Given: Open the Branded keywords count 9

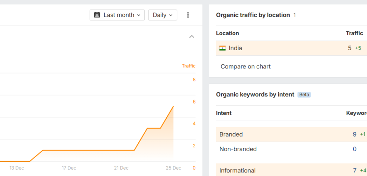Looking at the screenshot, I should click(x=354, y=134).
